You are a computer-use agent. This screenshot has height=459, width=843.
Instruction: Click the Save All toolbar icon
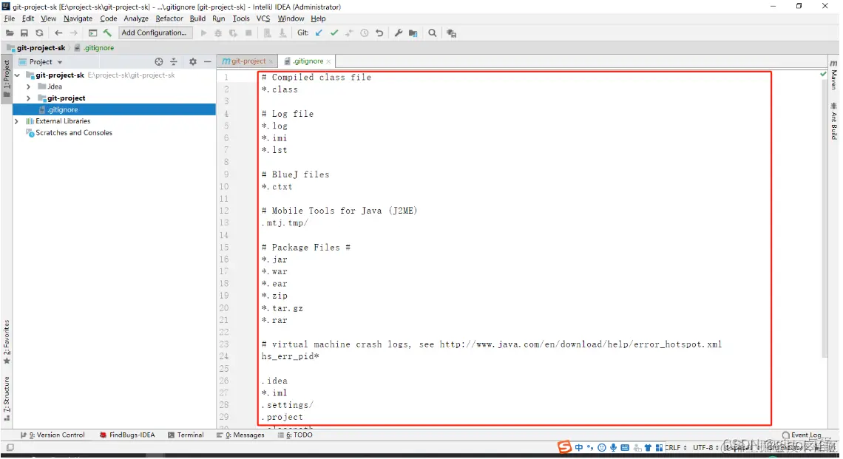pyautogui.click(x=24, y=33)
